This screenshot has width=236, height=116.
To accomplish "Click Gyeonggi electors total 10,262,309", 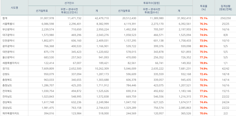I will [x=102, y=69].
